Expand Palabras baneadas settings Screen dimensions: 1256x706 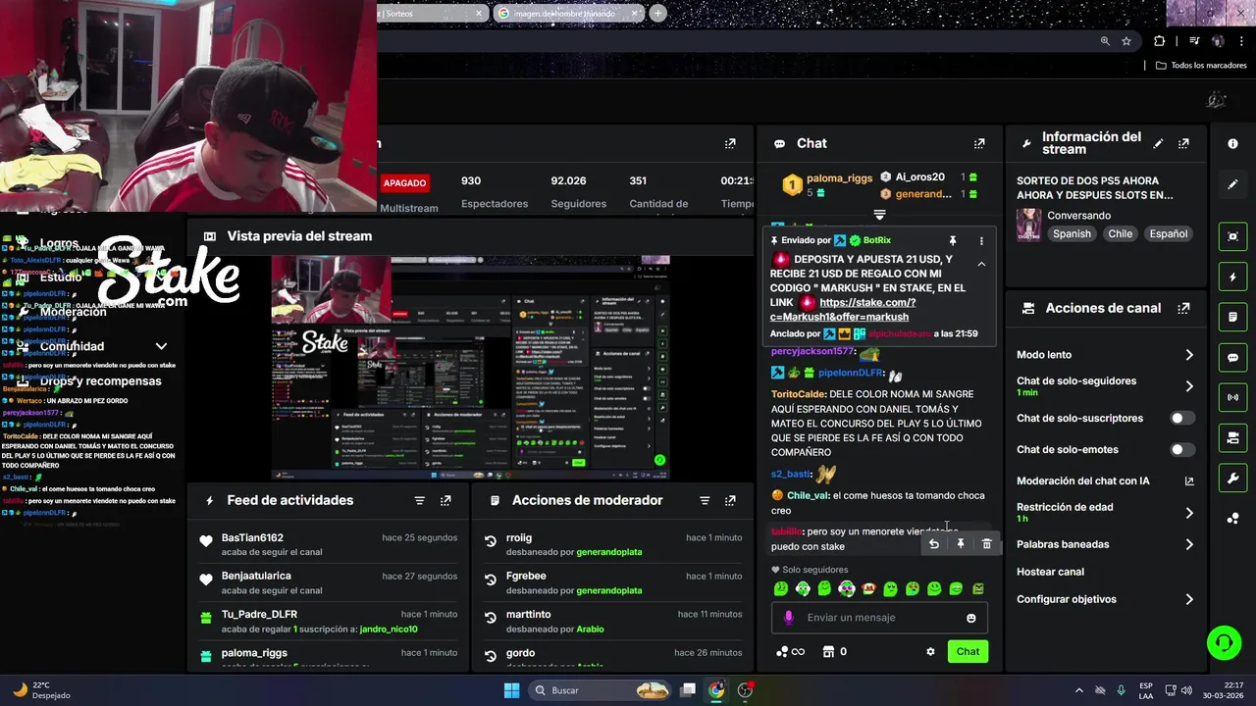pyautogui.click(x=1189, y=544)
